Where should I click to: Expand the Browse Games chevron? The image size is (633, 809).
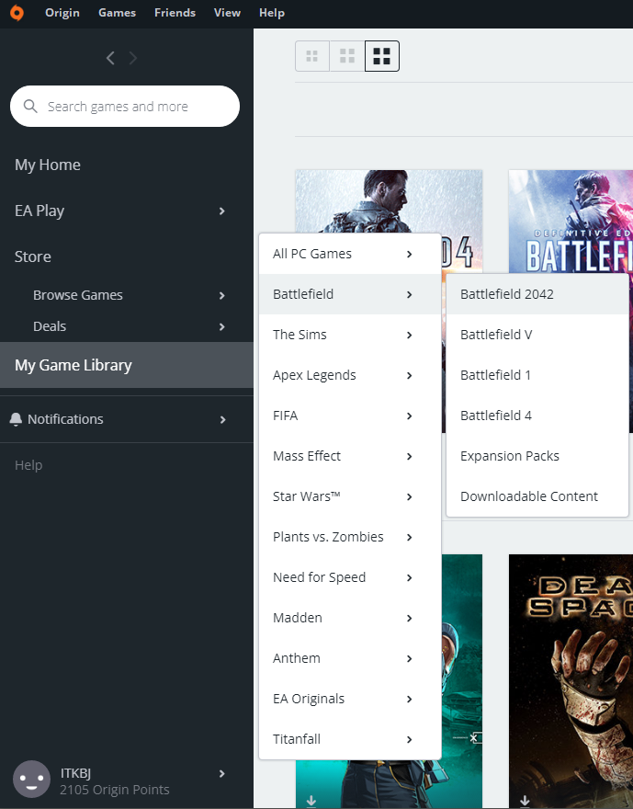[222, 296]
